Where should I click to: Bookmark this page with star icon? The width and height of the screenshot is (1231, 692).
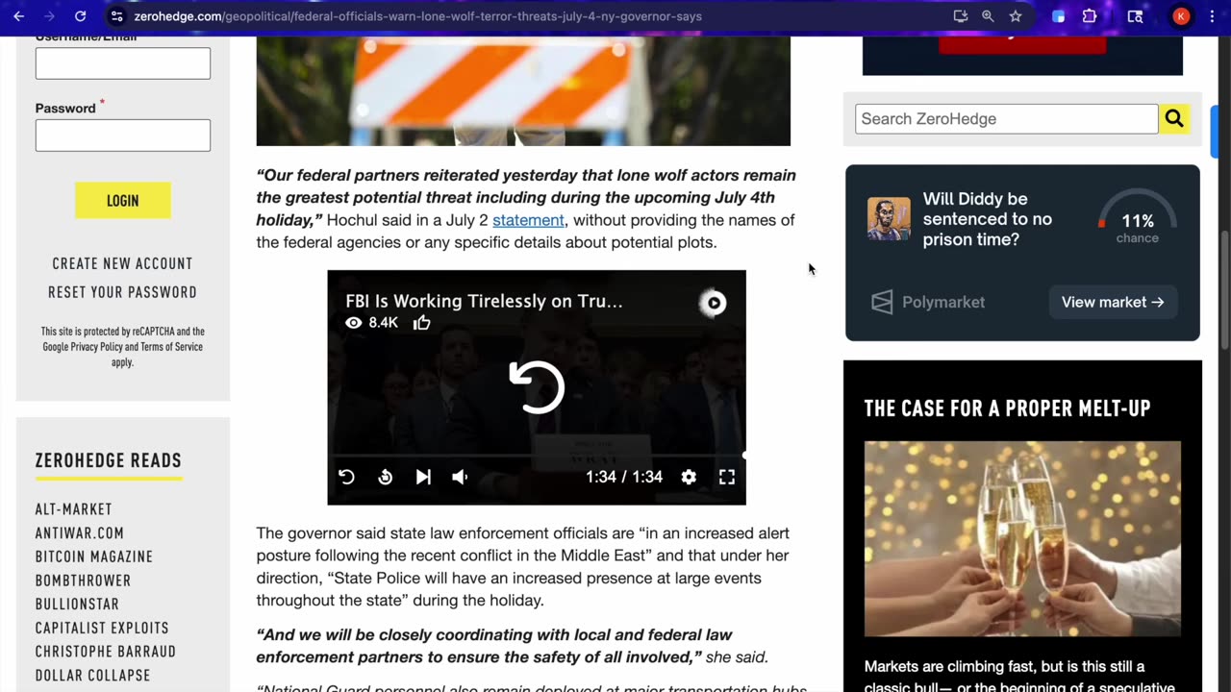click(1016, 16)
